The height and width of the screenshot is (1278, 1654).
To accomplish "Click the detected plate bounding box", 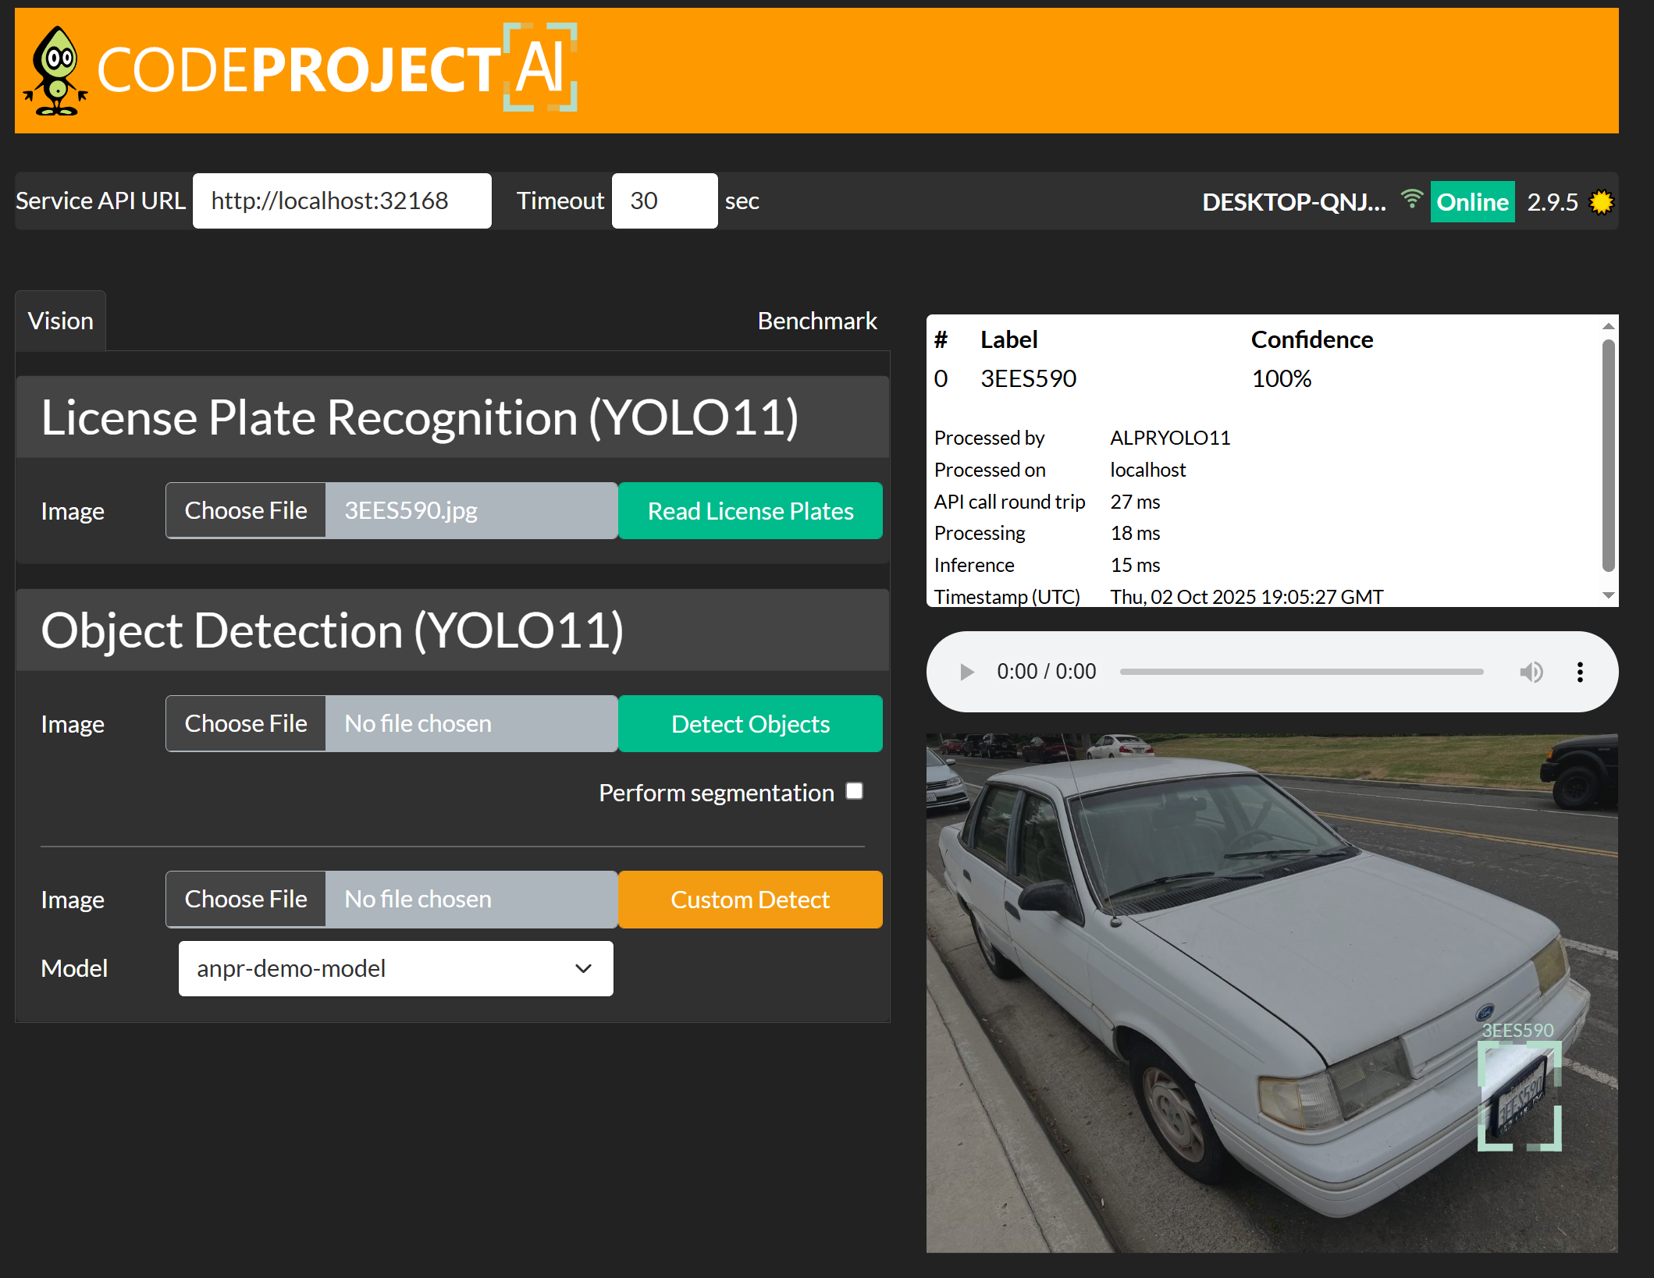I will click(x=1519, y=1096).
